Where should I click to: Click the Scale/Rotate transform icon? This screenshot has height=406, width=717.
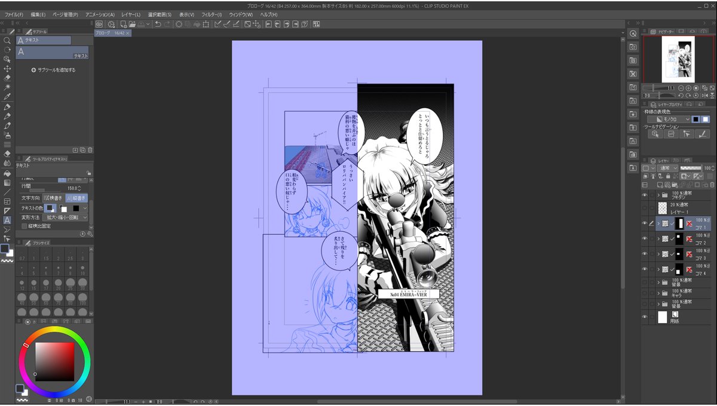coord(205,24)
